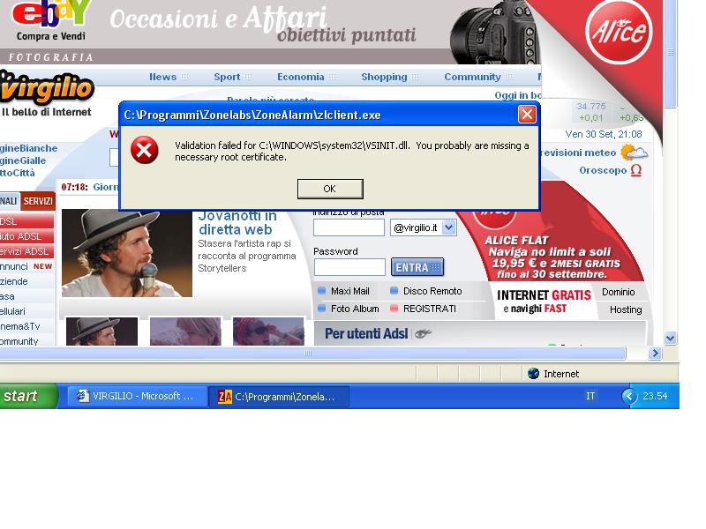706x529 pixels.
Task: Open the thumbnail of person with sunglasses
Action: tap(268, 332)
